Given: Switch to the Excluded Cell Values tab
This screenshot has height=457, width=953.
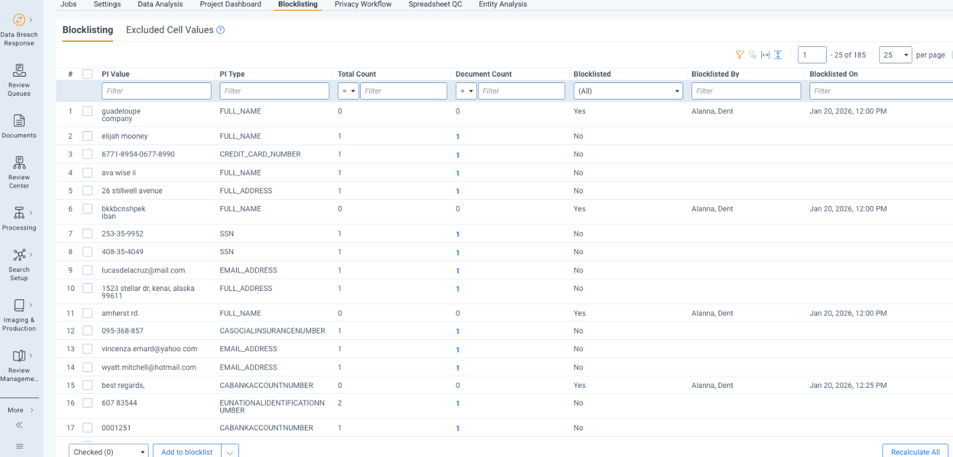Looking at the screenshot, I should [170, 30].
